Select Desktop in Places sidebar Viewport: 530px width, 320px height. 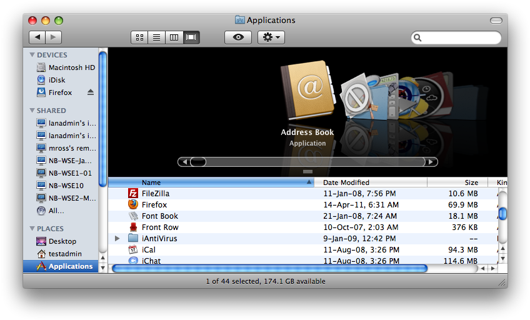pos(62,241)
